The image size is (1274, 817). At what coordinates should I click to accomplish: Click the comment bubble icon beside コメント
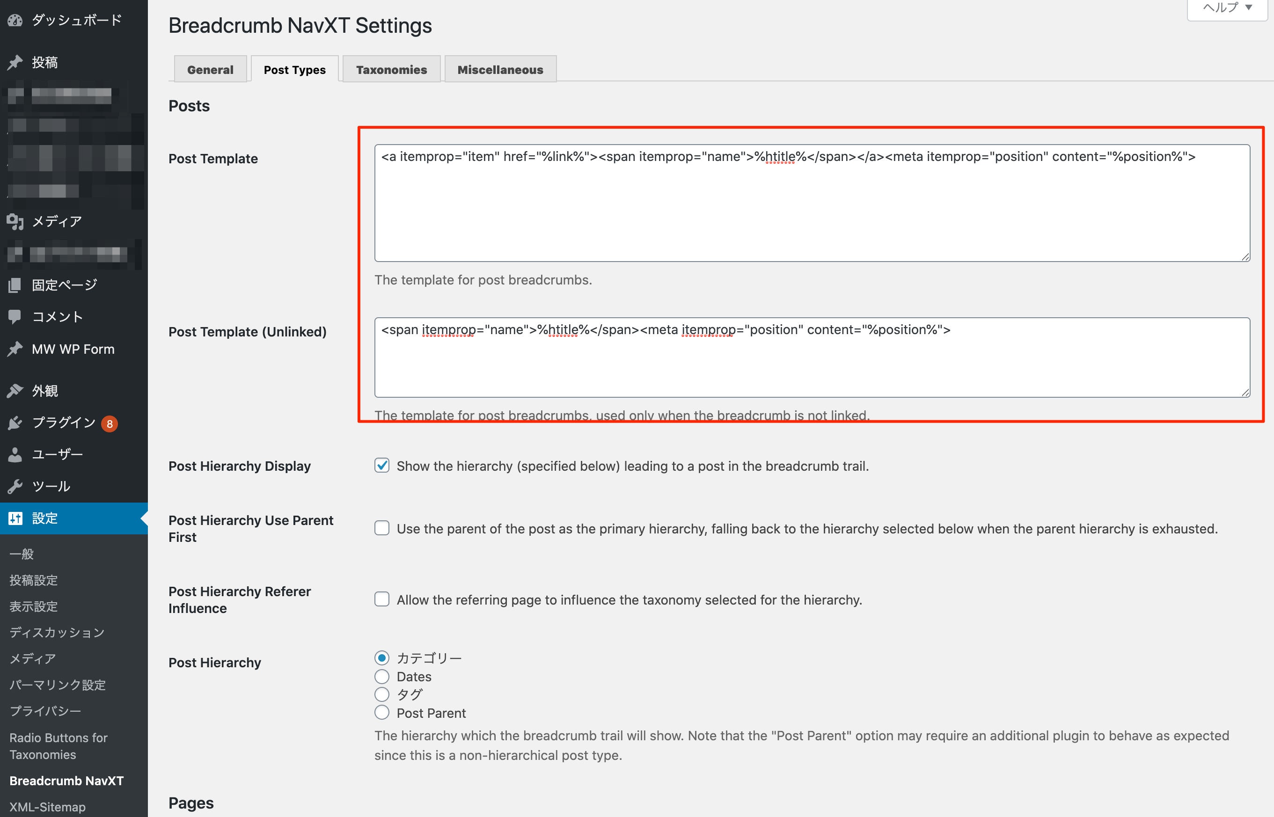(15, 317)
